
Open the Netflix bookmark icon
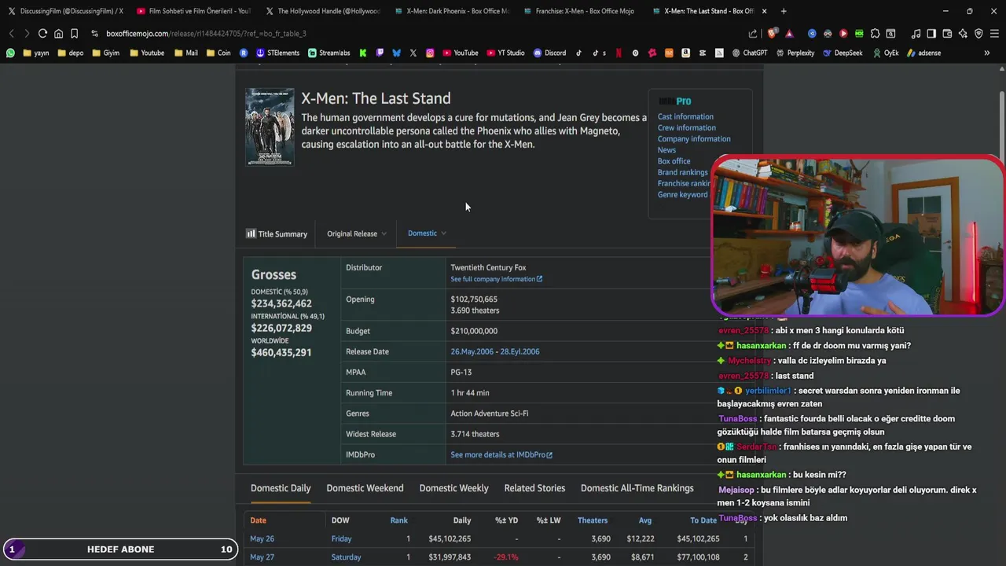(x=619, y=53)
